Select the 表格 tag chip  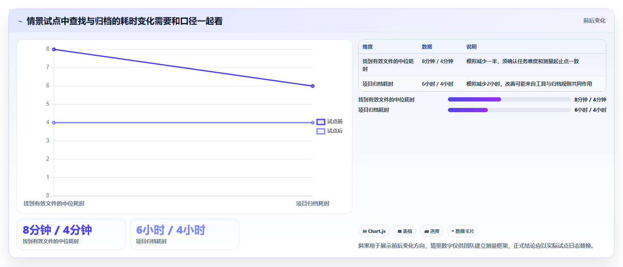[x=405, y=231]
